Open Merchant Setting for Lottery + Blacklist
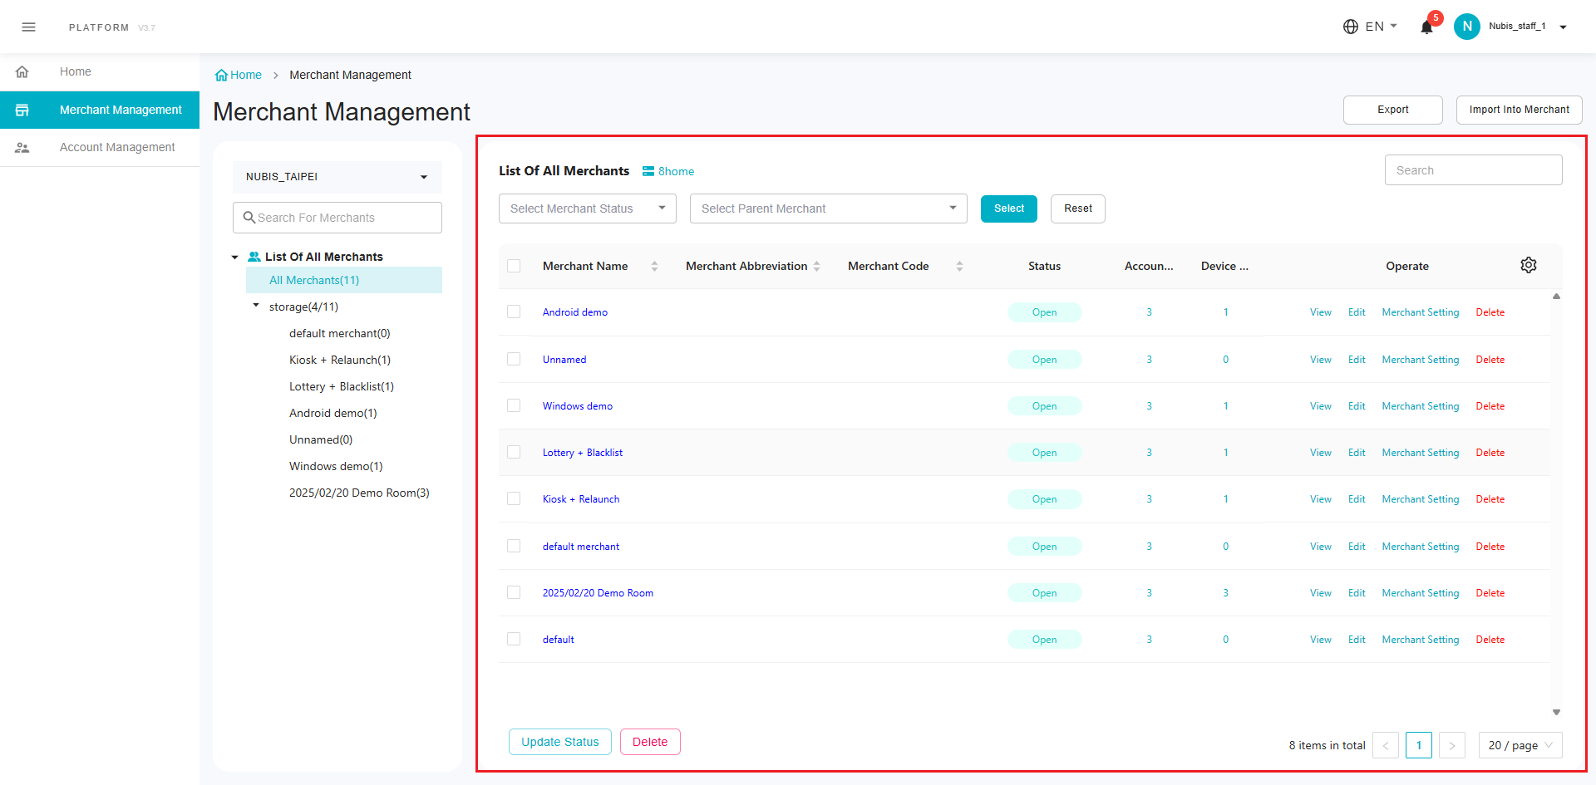The height and width of the screenshot is (785, 1596). [1421, 453]
